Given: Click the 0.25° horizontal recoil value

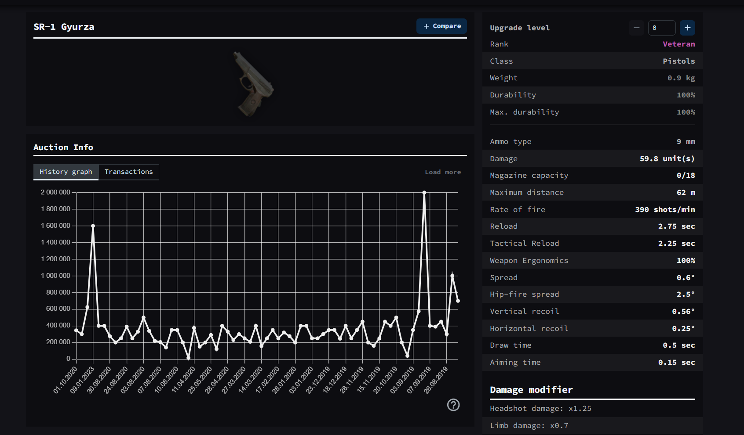Looking at the screenshot, I should pyautogui.click(x=683, y=328).
